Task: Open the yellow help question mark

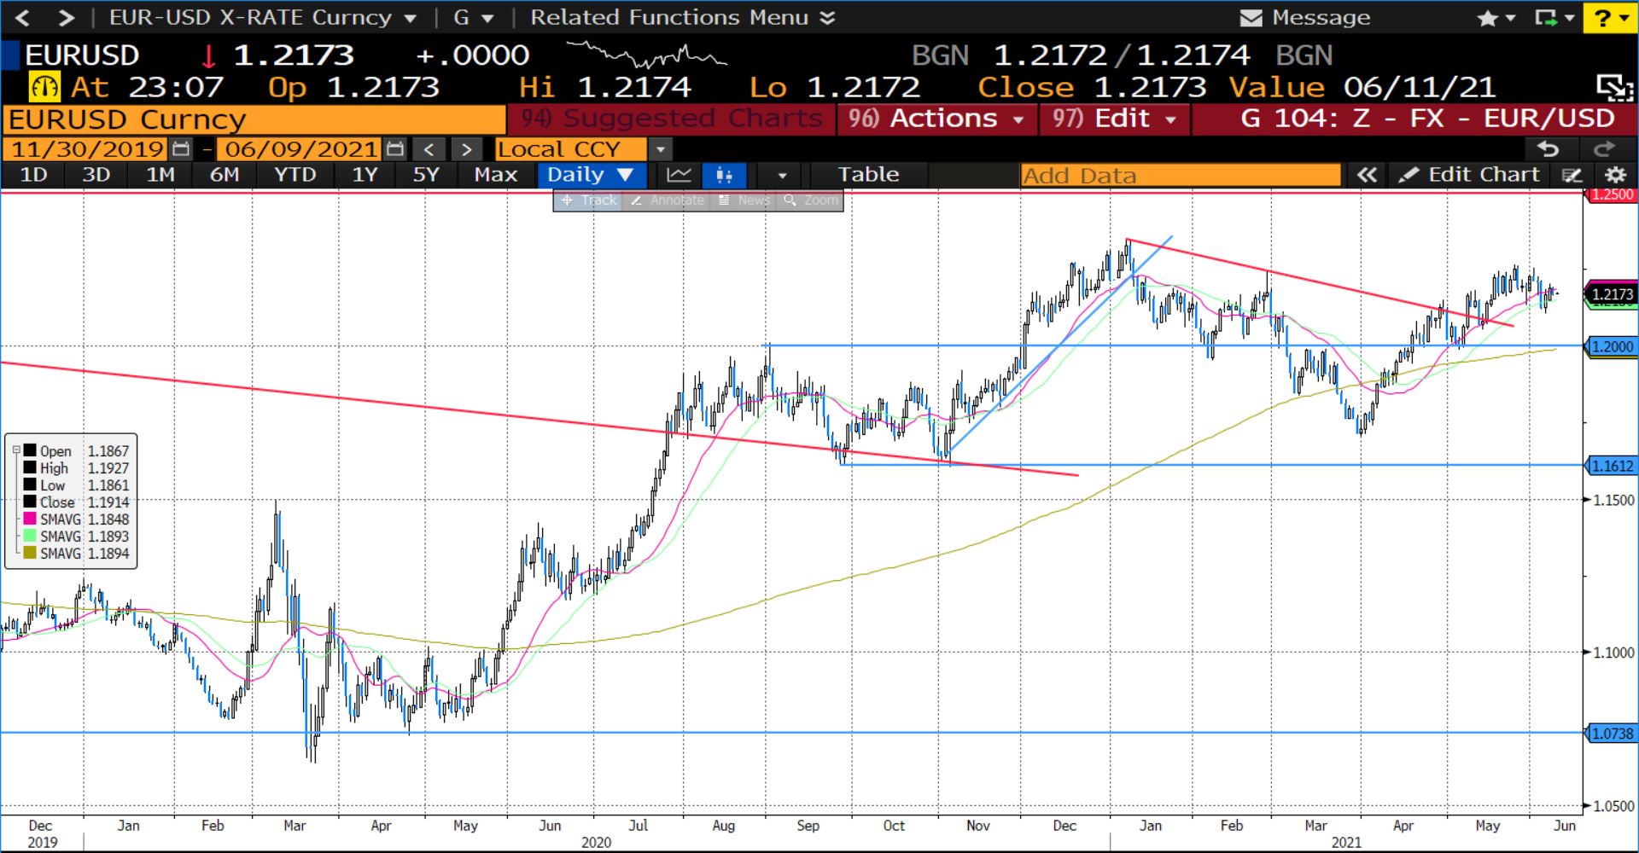Action: point(1609,18)
